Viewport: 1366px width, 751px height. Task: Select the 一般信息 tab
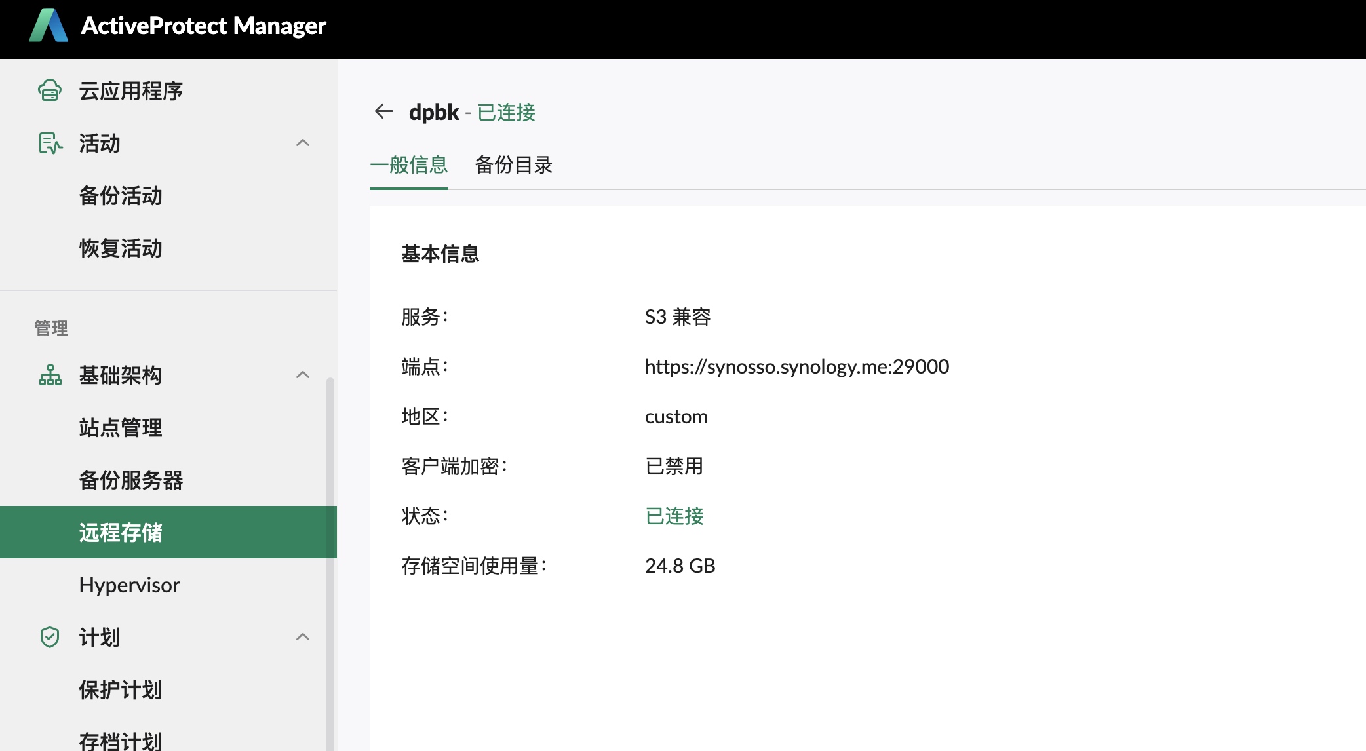pyautogui.click(x=408, y=165)
